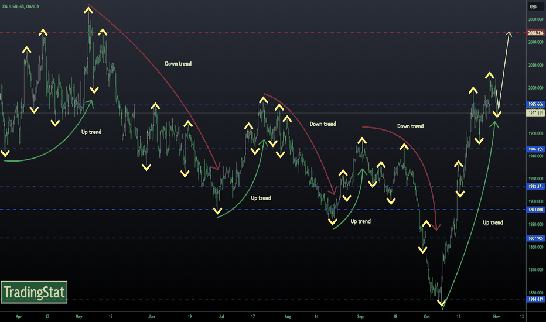The width and height of the screenshot is (546, 322).
Task: Click the 13 date label on time axis
Action: [x=522, y=316]
